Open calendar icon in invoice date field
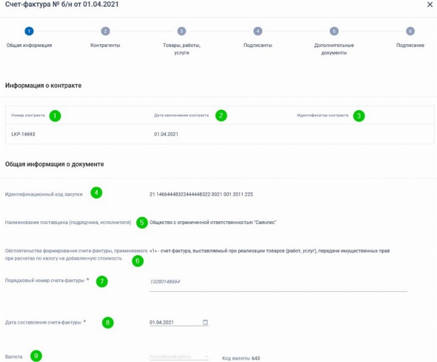This screenshot has width=437, height=362. tap(205, 322)
